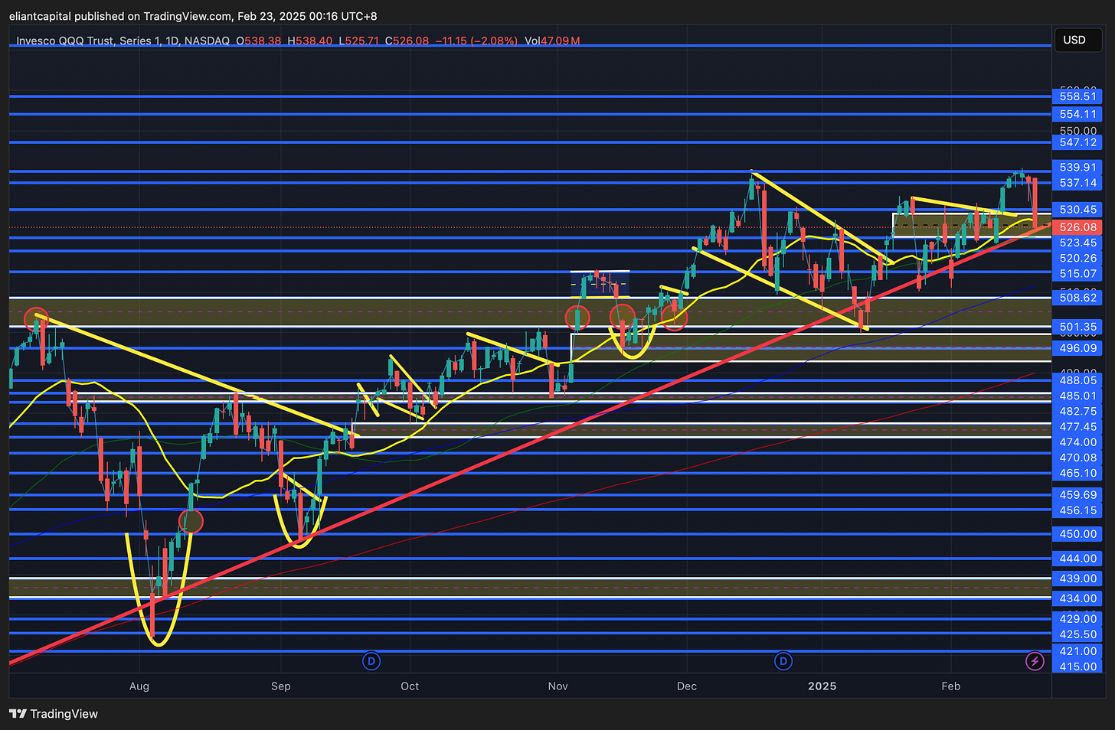Image resolution: width=1115 pixels, height=730 pixels.
Task: Select the 477.45 price level label
Action: (1077, 427)
